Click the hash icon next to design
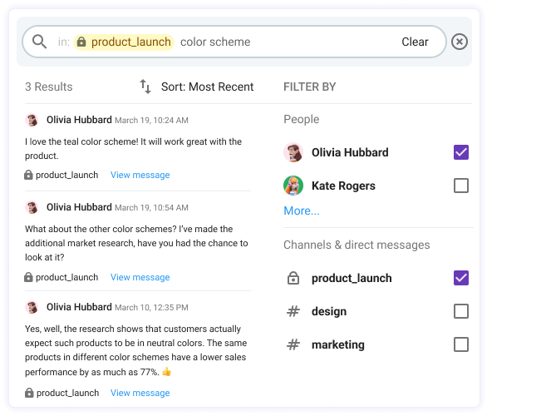This screenshot has height=416, width=541. (293, 311)
